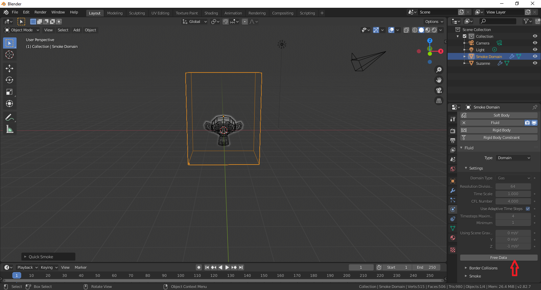Open the Material properties tab
This screenshot has height=290, width=541.
click(453, 238)
